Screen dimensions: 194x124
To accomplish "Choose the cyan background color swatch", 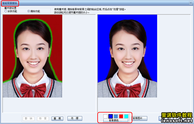I will [126, 116].
